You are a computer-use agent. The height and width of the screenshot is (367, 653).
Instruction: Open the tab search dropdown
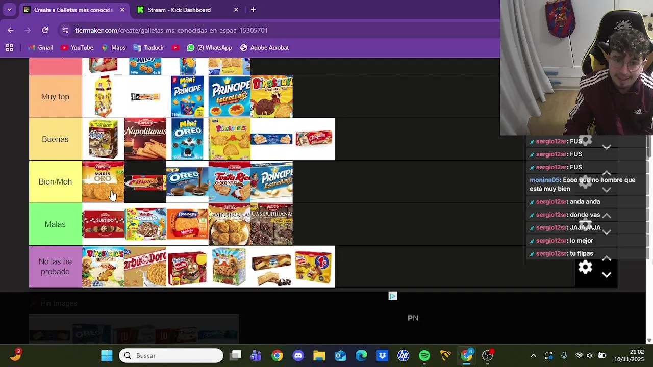pos(9,10)
